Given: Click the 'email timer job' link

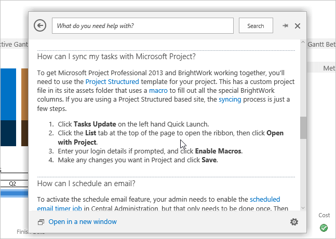Looking at the screenshot, I should tap(59, 208).
